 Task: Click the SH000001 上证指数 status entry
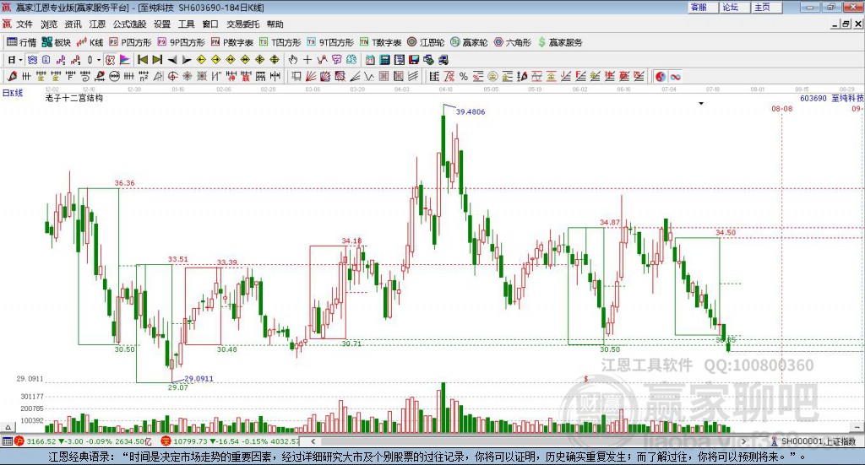pyautogui.click(x=818, y=441)
